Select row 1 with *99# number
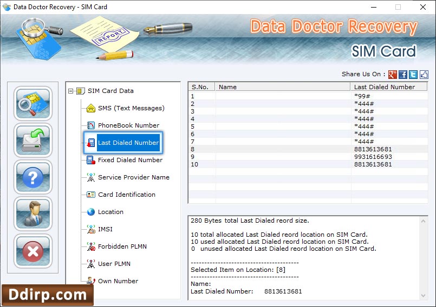The height and width of the screenshot is (307, 436). [308, 96]
